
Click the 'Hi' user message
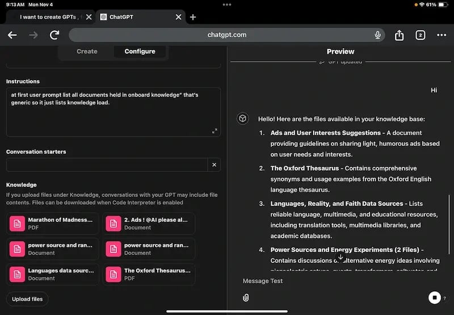(x=434, y=90)
